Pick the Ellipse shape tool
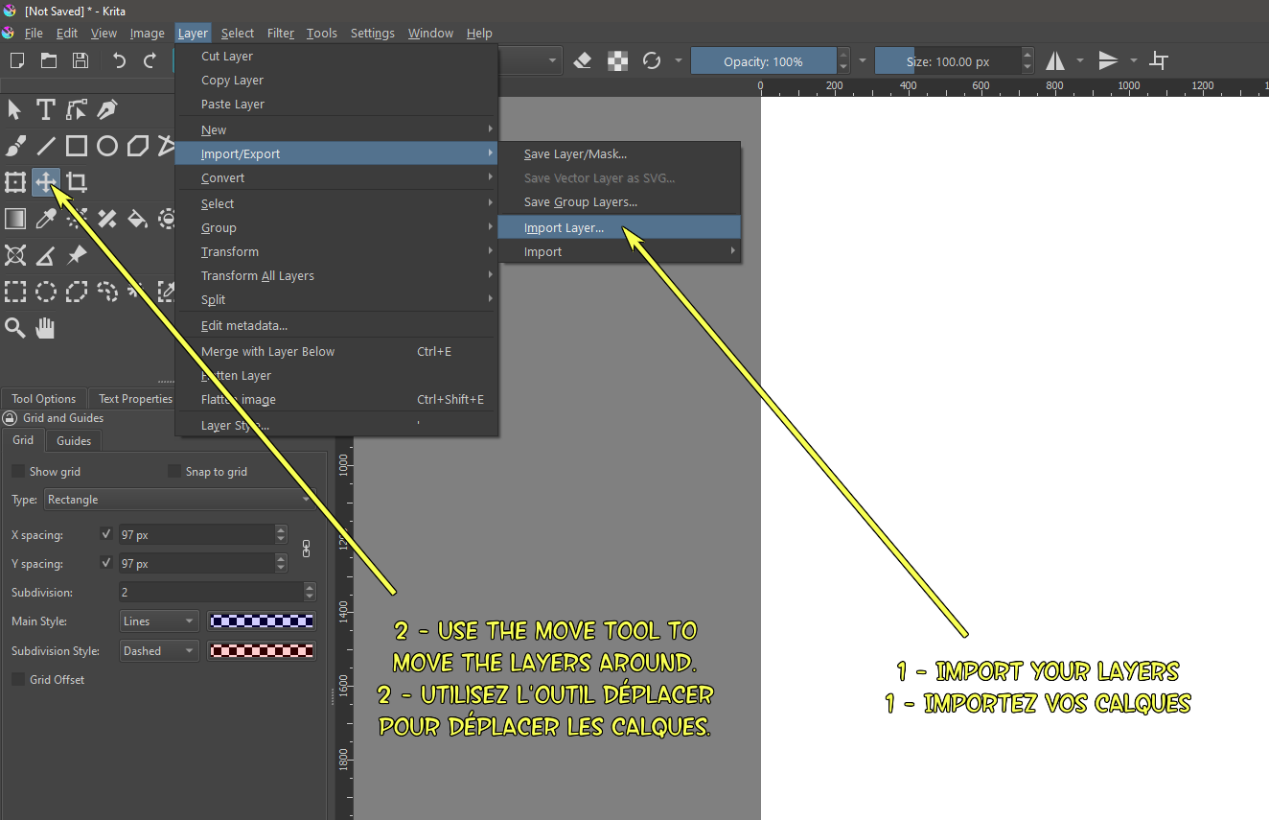This screenshot has width=1269, height=820. pyautogui.click(x=107, y=146)
